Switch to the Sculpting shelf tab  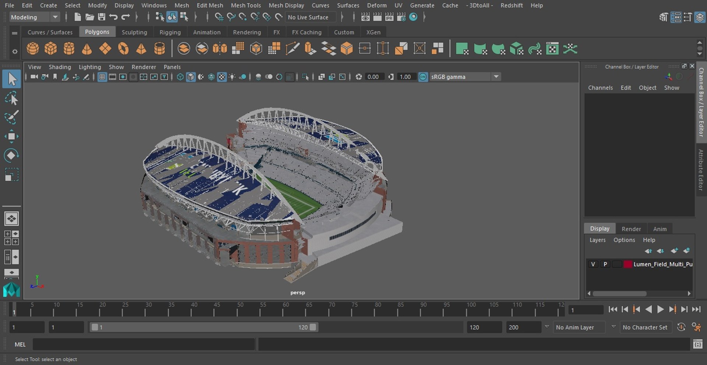[134, 32]
